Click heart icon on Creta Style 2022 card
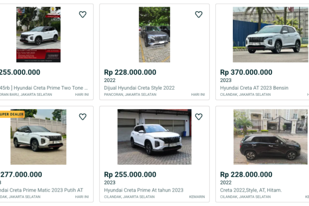309x206 pixels. point(199,14)
